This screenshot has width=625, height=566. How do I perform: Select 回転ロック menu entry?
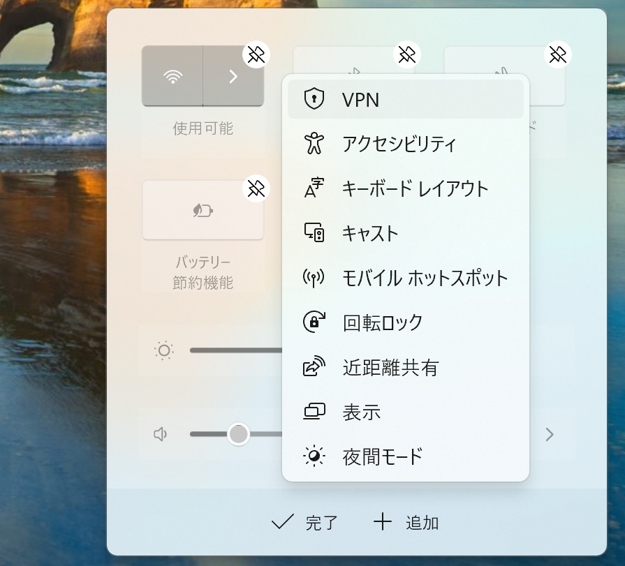pos(405,322)
